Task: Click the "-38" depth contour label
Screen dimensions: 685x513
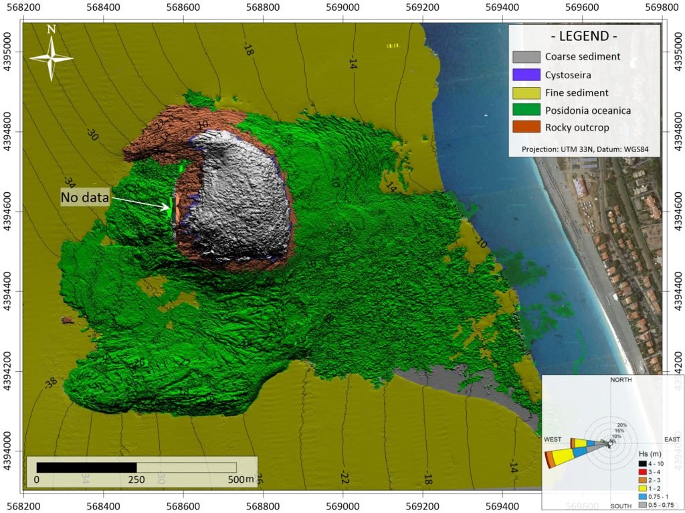Action: (51, 384)
